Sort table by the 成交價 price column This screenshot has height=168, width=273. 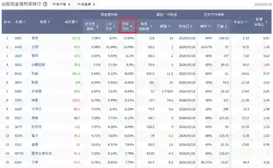click(71, 22)
